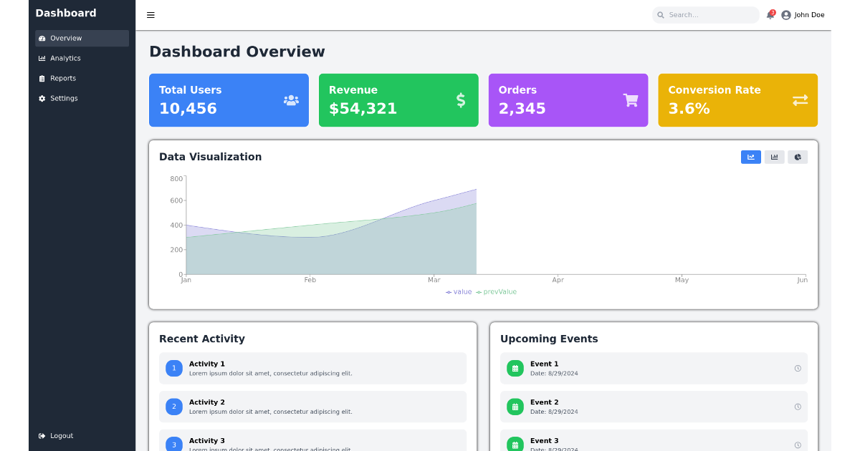Screen dimensions: 860x451
Task: Open notifications via the bell icon
Action: click(770, 15)
